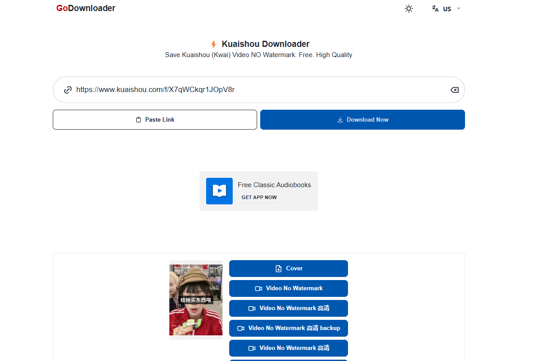559x361 pixels.
Task: Click the Paste Link button
Action: (154, 119)
